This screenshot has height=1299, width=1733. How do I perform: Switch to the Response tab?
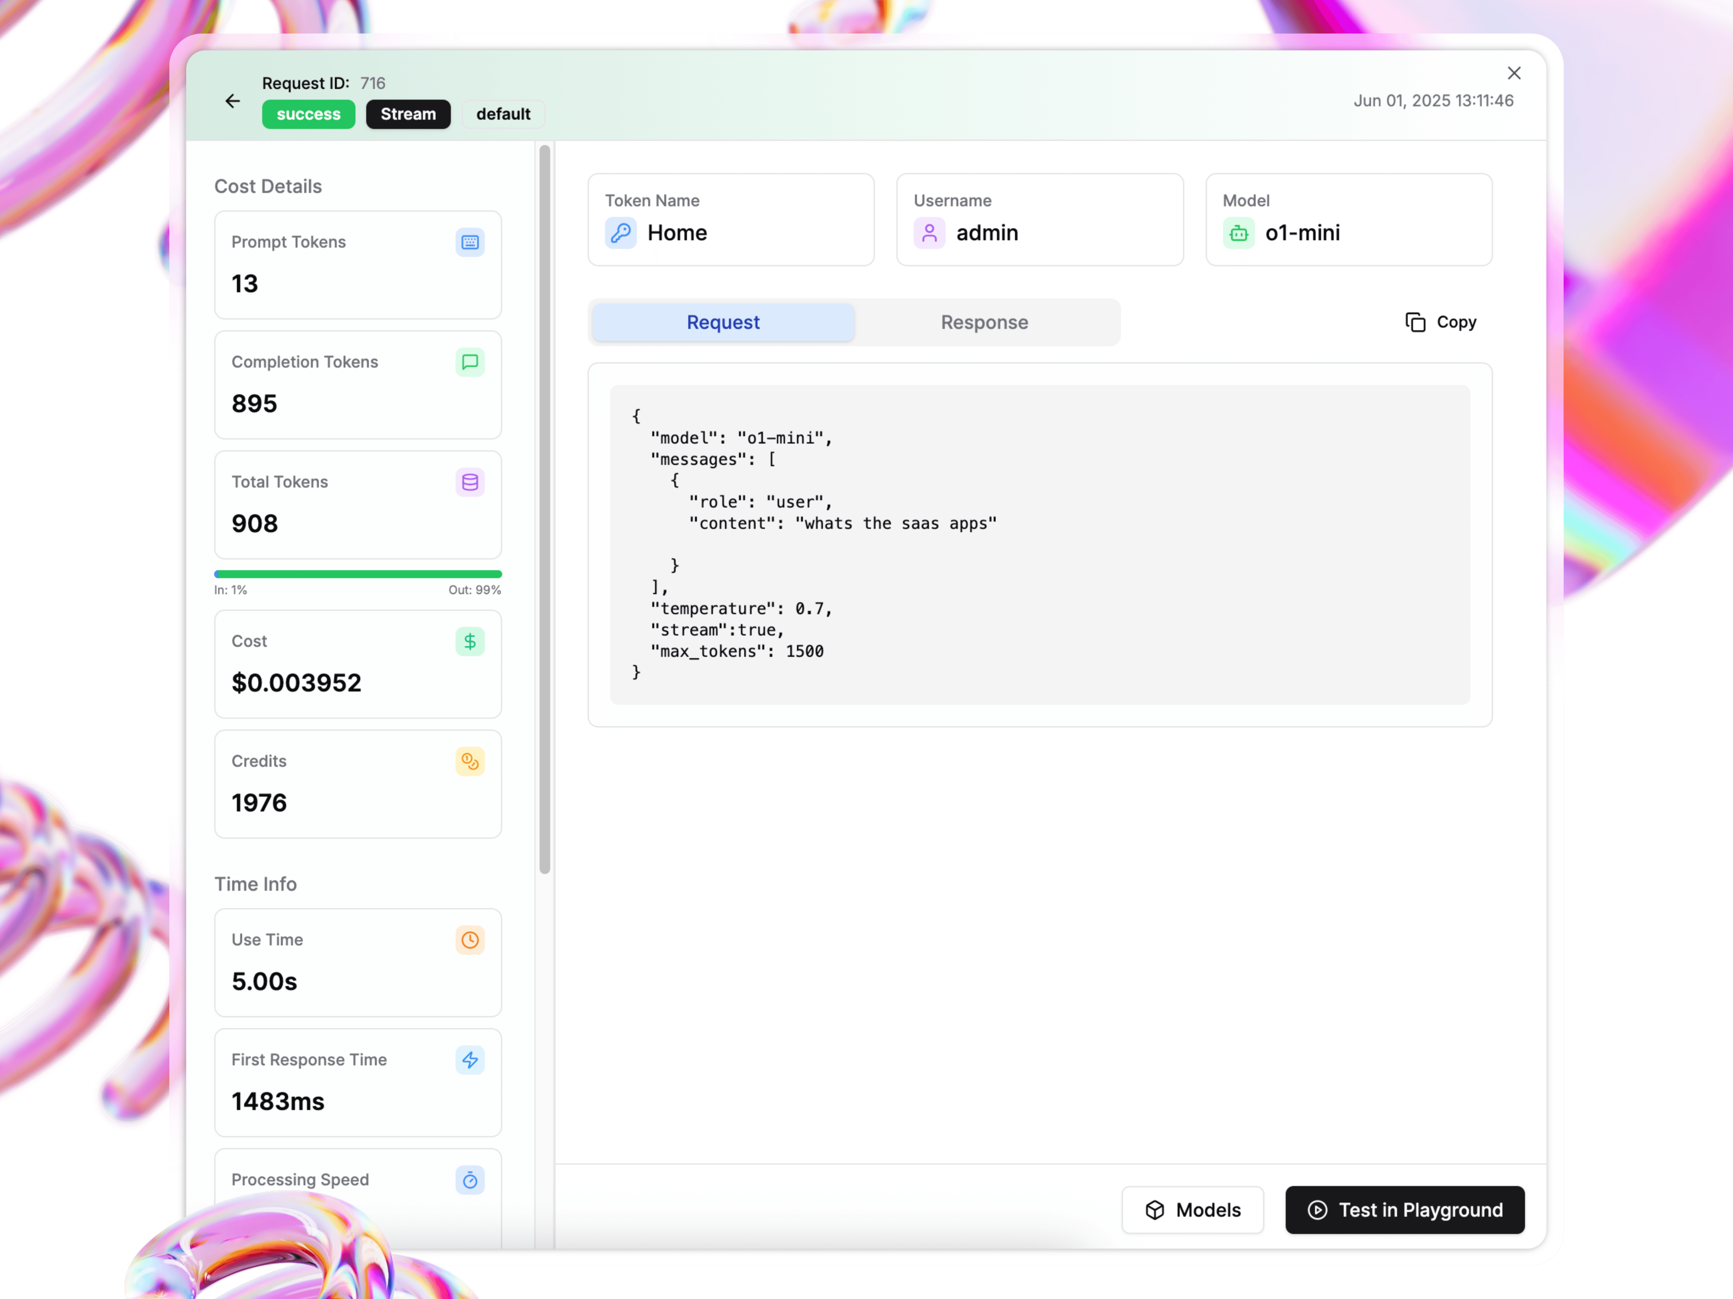click(984, 323)
